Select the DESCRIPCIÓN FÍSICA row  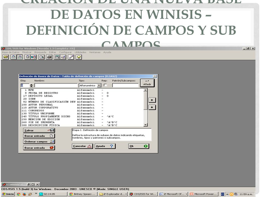(82, 125)
